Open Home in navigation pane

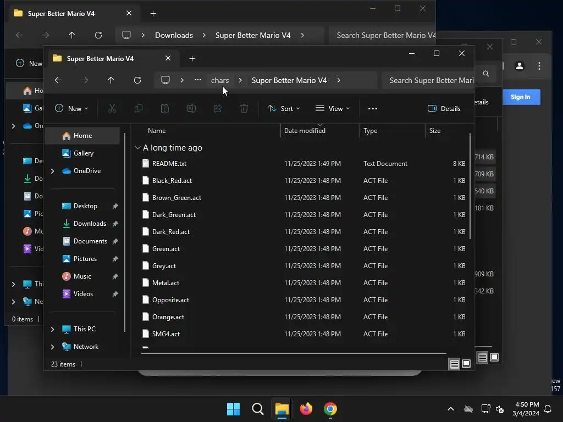coord(84,136)
